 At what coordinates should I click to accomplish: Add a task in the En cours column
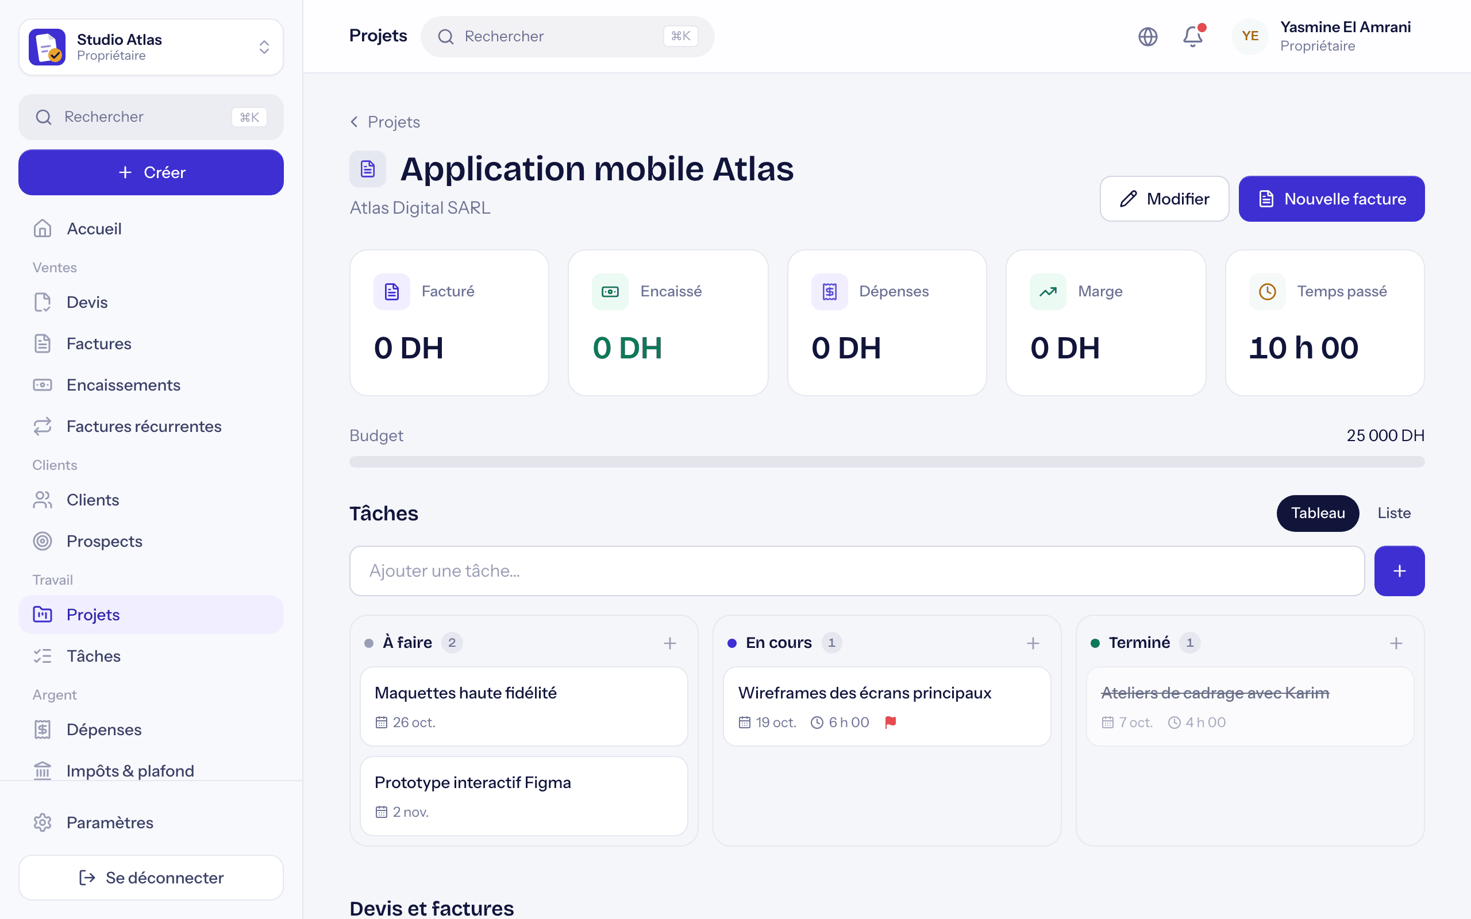[1033, 643]
